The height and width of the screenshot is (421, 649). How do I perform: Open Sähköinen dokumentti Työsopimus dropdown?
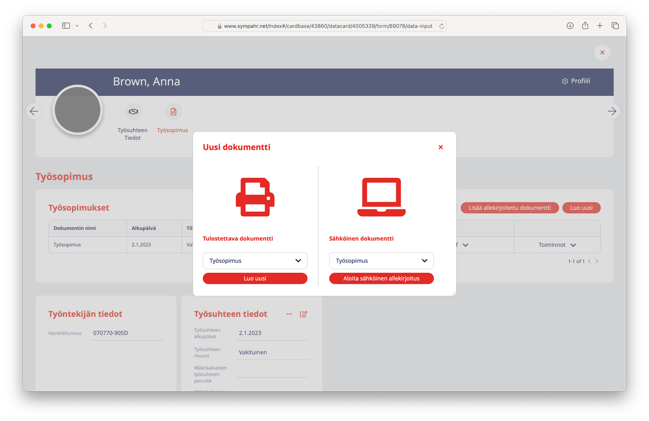pyautogui.click(x=381, y=260)
